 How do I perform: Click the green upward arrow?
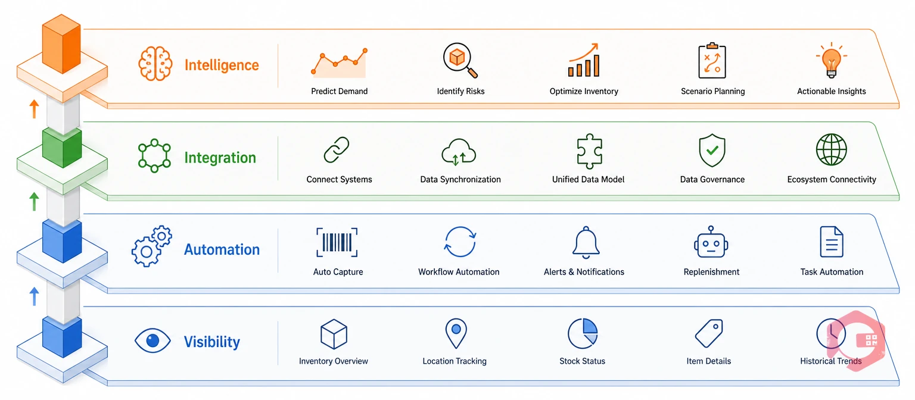(34, 201)
